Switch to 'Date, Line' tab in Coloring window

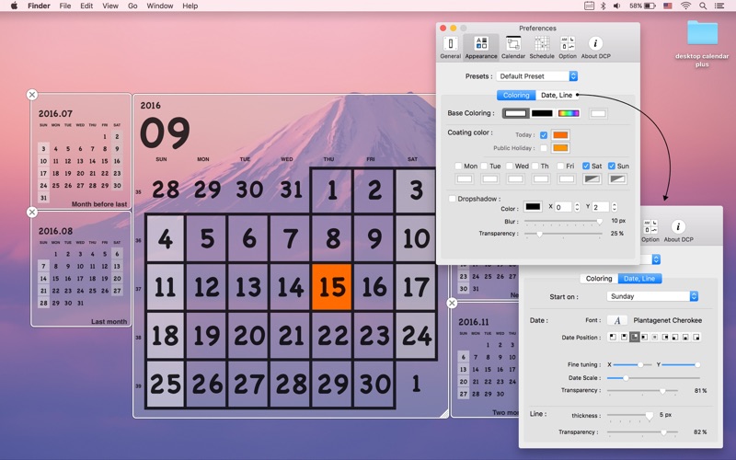(x=557, y=95)
